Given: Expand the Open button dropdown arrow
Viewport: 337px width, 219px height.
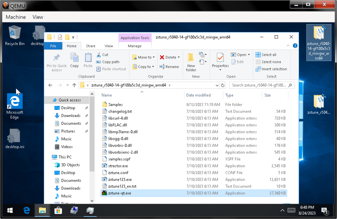Looking at the screenshot, I should click(x=249, y=55).
